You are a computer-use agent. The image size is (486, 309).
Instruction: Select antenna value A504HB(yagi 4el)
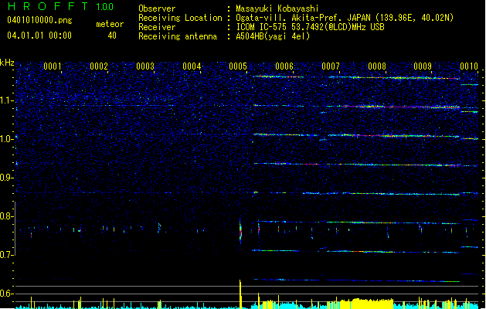click(x=273, y=36)
